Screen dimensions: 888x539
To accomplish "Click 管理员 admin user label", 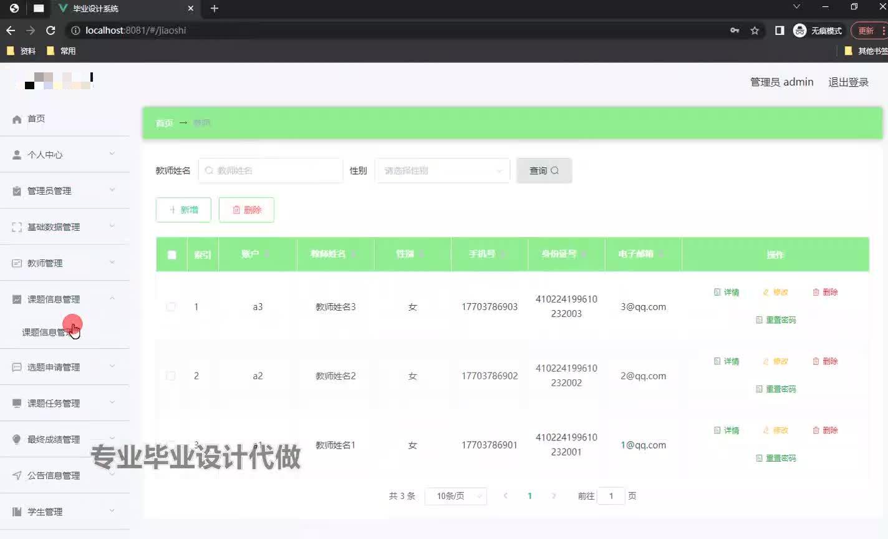I will click(x=781, y=82).
